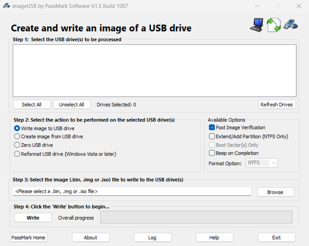Click the computer monitor icon in header
Screen dimensions: 309x246
point(257,24)
